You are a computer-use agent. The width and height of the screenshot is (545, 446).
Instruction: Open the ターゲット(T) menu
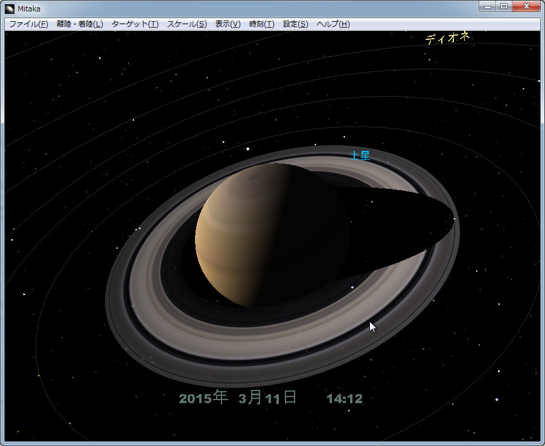(135, 24)
